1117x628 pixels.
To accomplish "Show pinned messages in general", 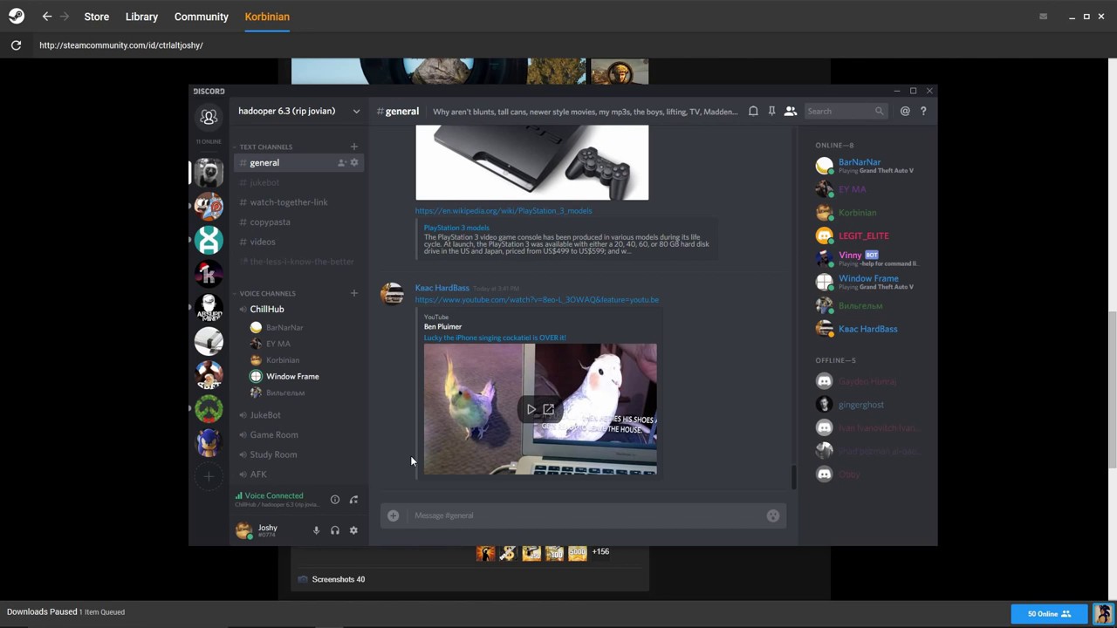I will 771,111.
